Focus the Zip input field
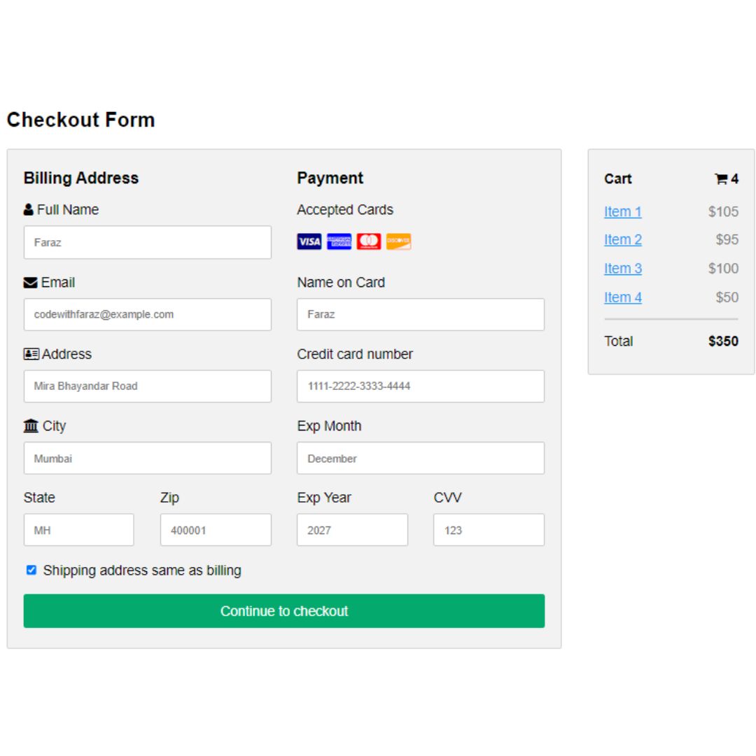756x756 pixels. click(216, 530)
